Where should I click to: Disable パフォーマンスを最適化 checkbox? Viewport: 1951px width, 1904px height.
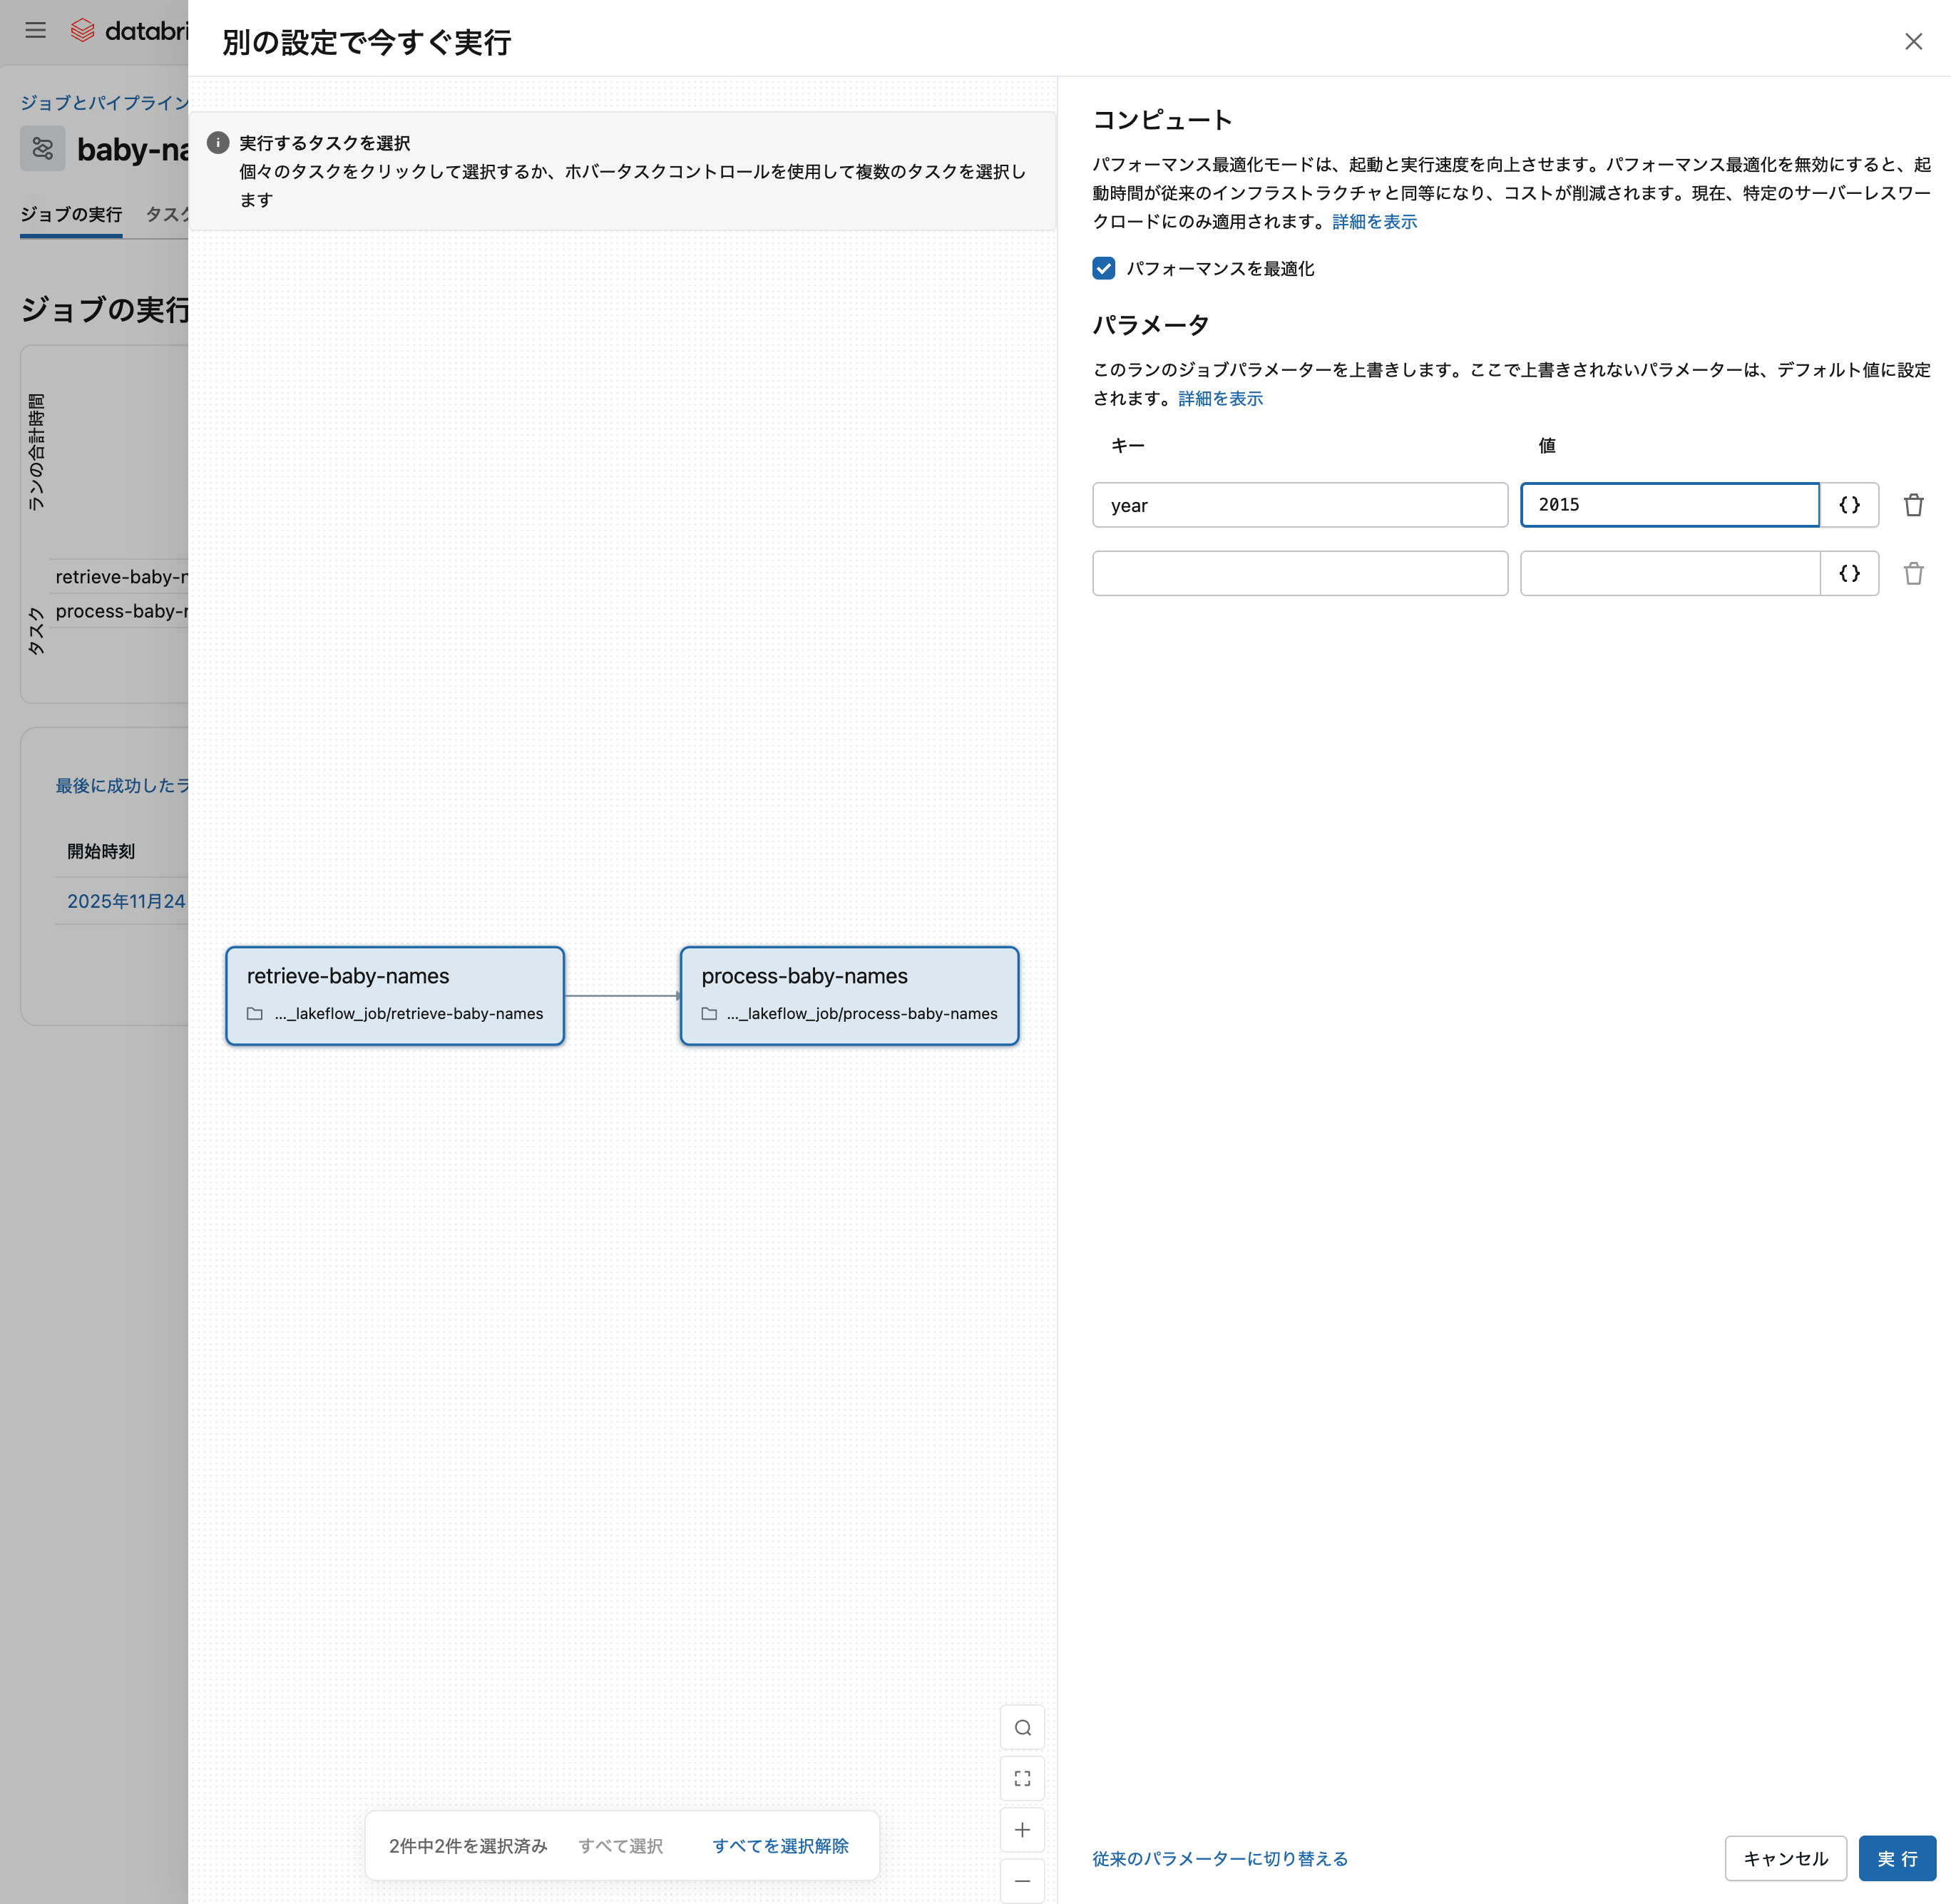[x=1103, y=268]
